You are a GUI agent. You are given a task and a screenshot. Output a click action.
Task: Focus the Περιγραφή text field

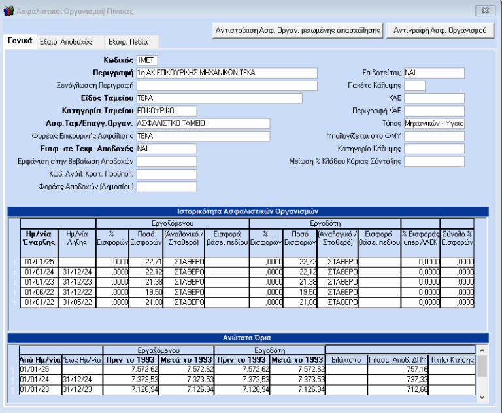(x=226, y=73)
